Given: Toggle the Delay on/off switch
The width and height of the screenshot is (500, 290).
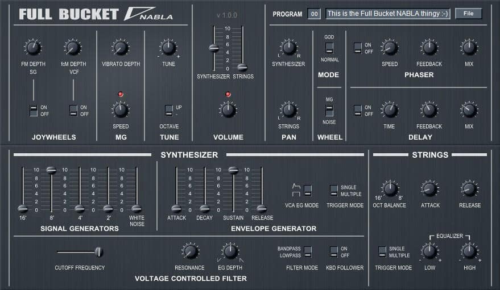Looking at the screenshot, I should (358, 111).
